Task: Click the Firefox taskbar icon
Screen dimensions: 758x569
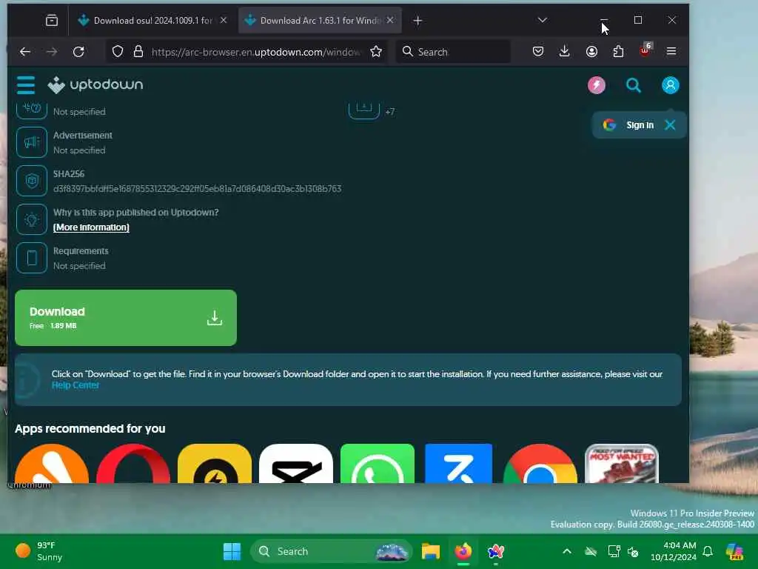Action: (463, 551)
